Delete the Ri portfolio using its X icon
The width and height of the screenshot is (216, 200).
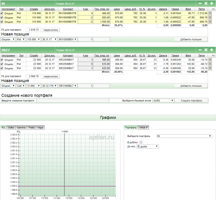click(x=206, y=3)
